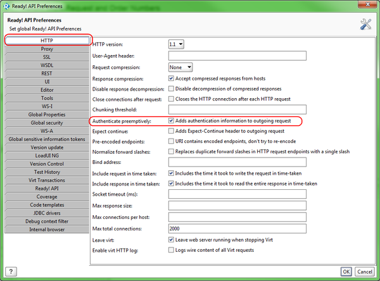Image resolution: width=380 pixels, height=281 pixels.
Task: Enable Expect-Continue header checkbox
Action: point(172,130)
